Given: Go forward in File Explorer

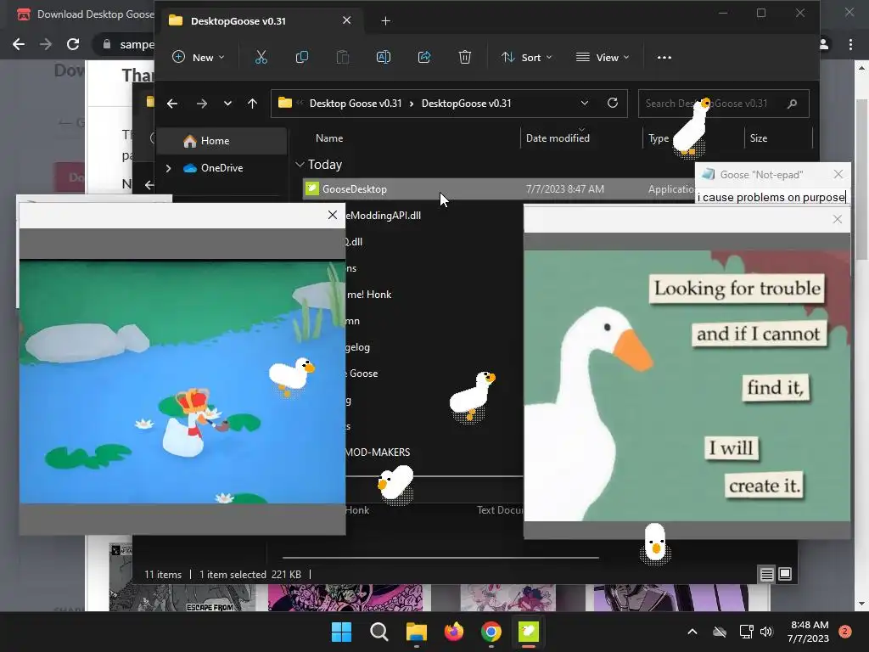Looking at the screenshot, I should [x=202, y=104].
